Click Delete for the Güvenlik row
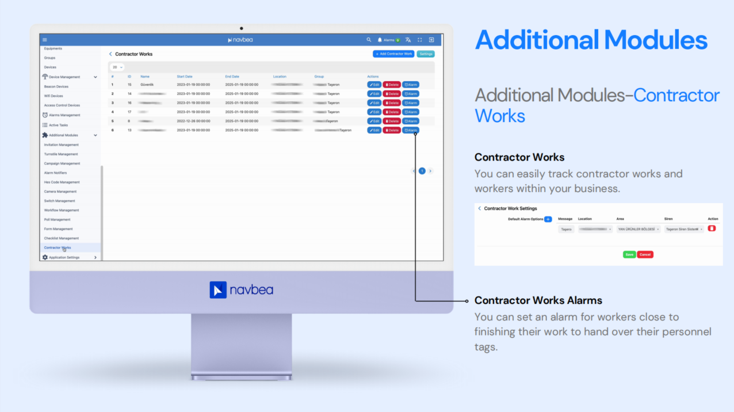The image size is (734, 412). click(392, 85)
